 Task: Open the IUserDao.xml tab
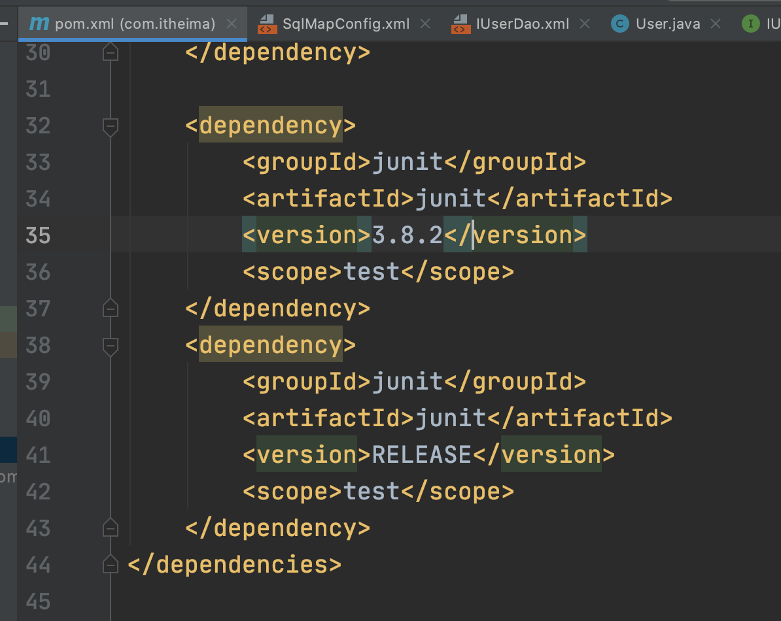point(522,24)
